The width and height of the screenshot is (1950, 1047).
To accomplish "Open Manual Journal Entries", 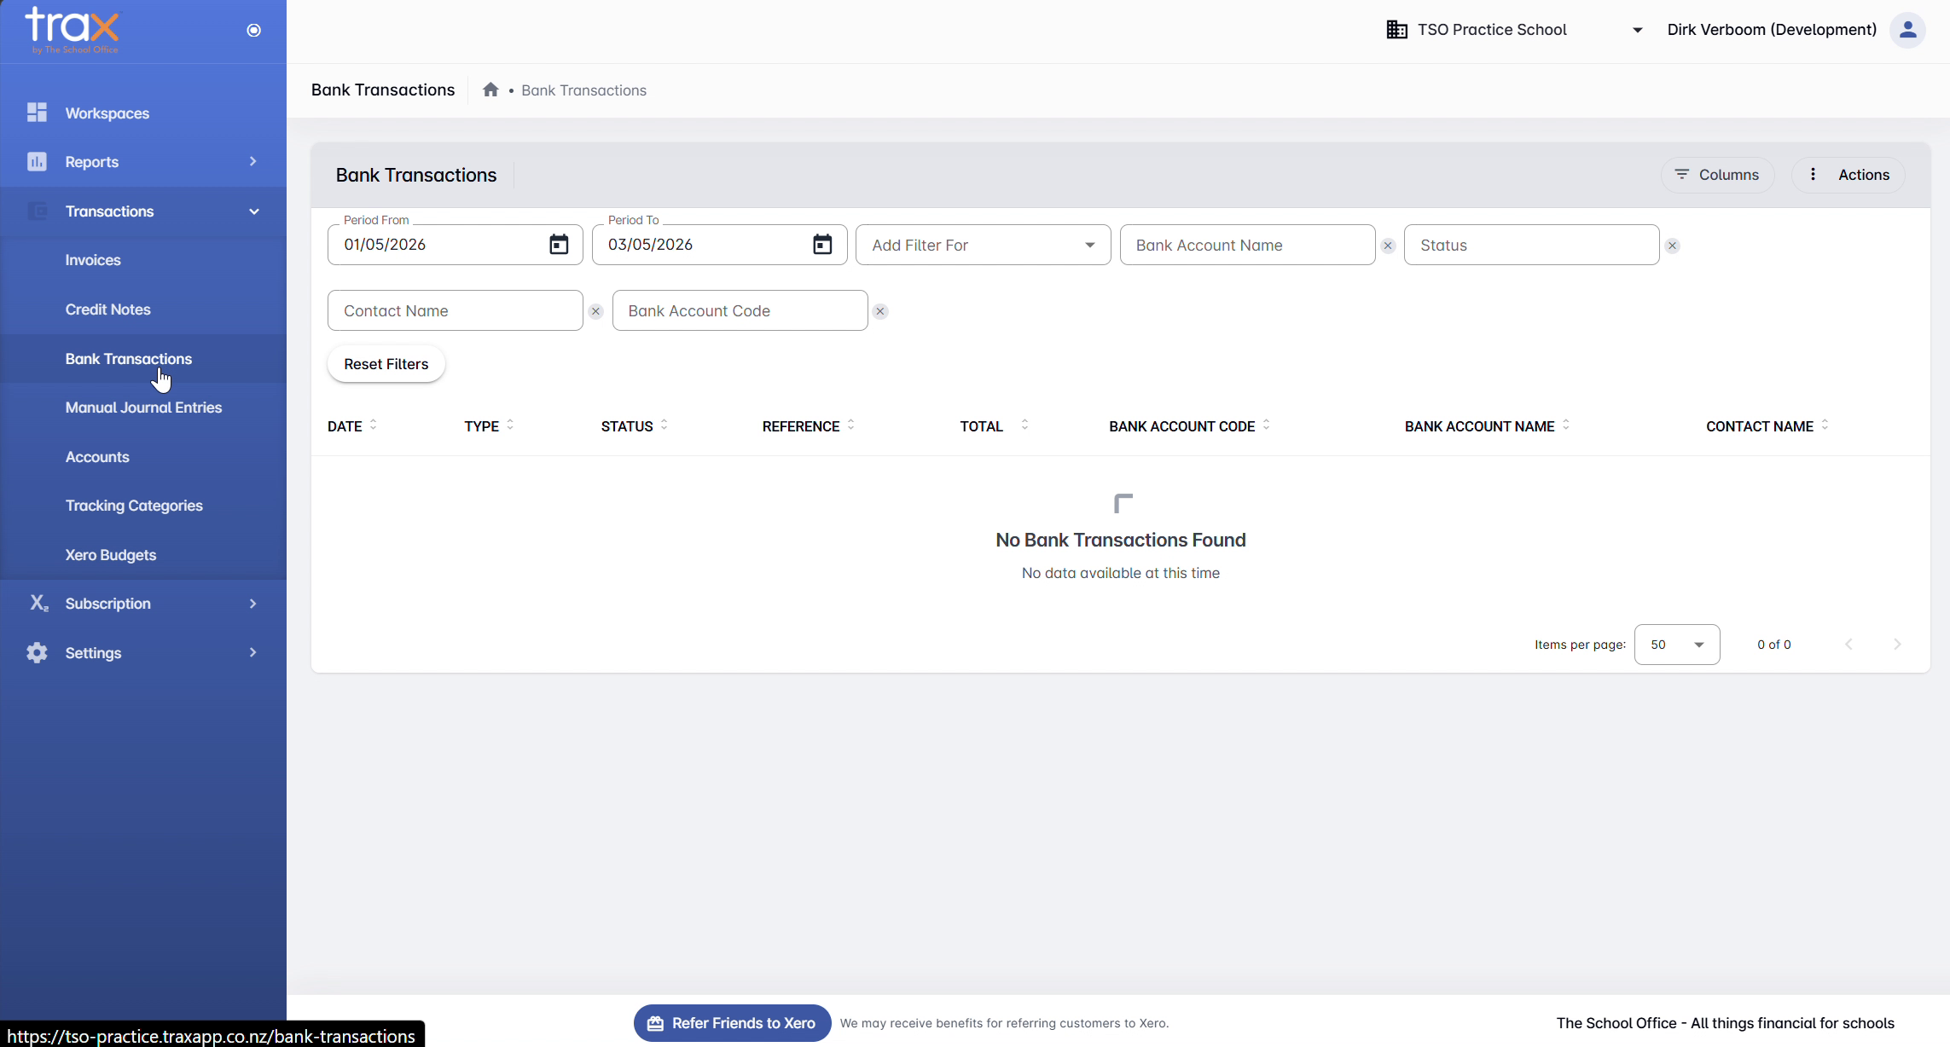I will (x=143, y=408).
